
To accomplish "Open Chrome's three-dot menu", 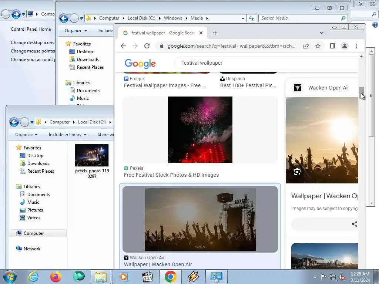I will (x=356, y=46).
